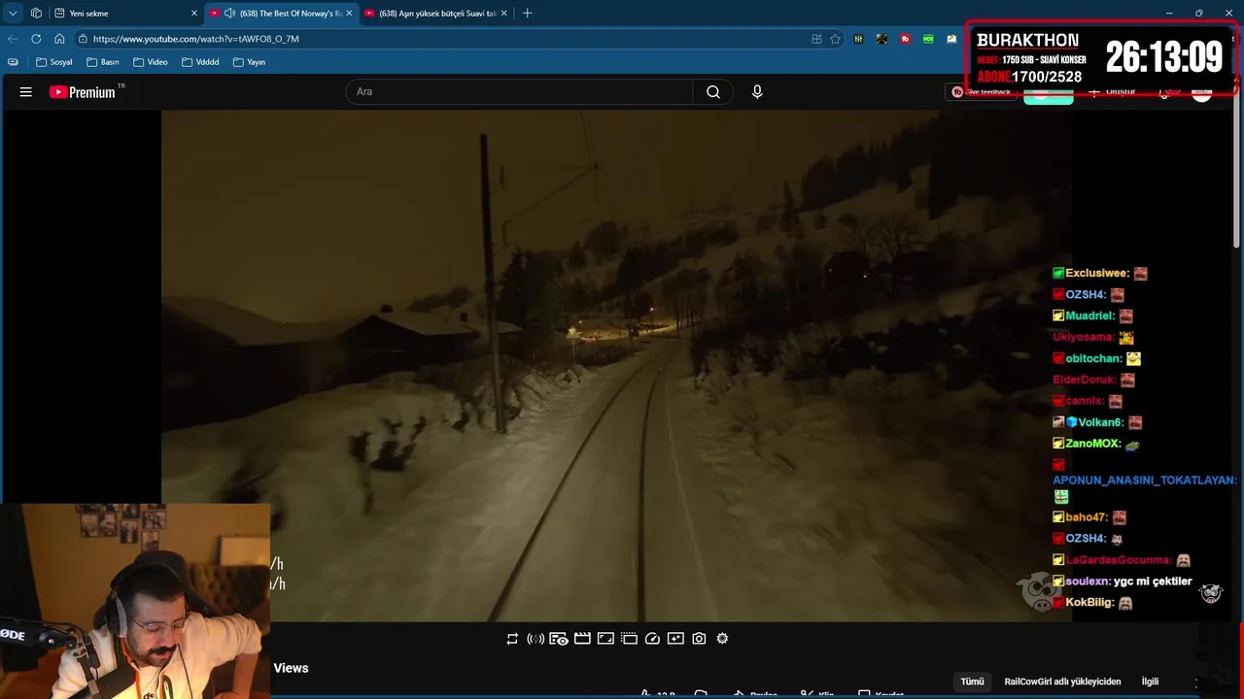Open the Sosyal bookmarks folder
1244x699 pixels.
[54, 62]
